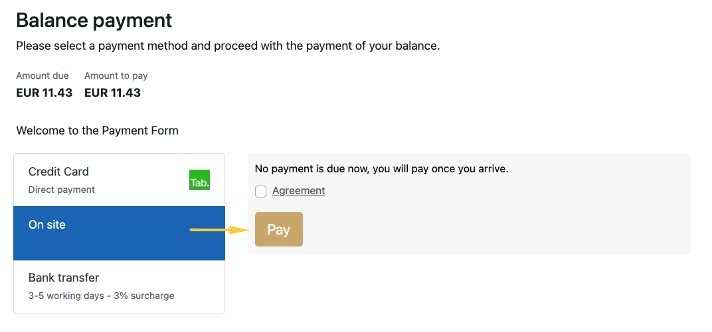The image size is (712, 332).
Task: Click the Amount due label
Action: pyautogui.click(x=43, y=76)
